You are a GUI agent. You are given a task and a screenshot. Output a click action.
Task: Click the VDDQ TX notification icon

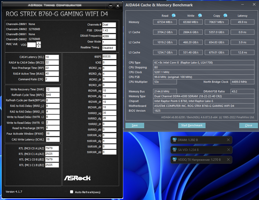[x=174, y=159]
